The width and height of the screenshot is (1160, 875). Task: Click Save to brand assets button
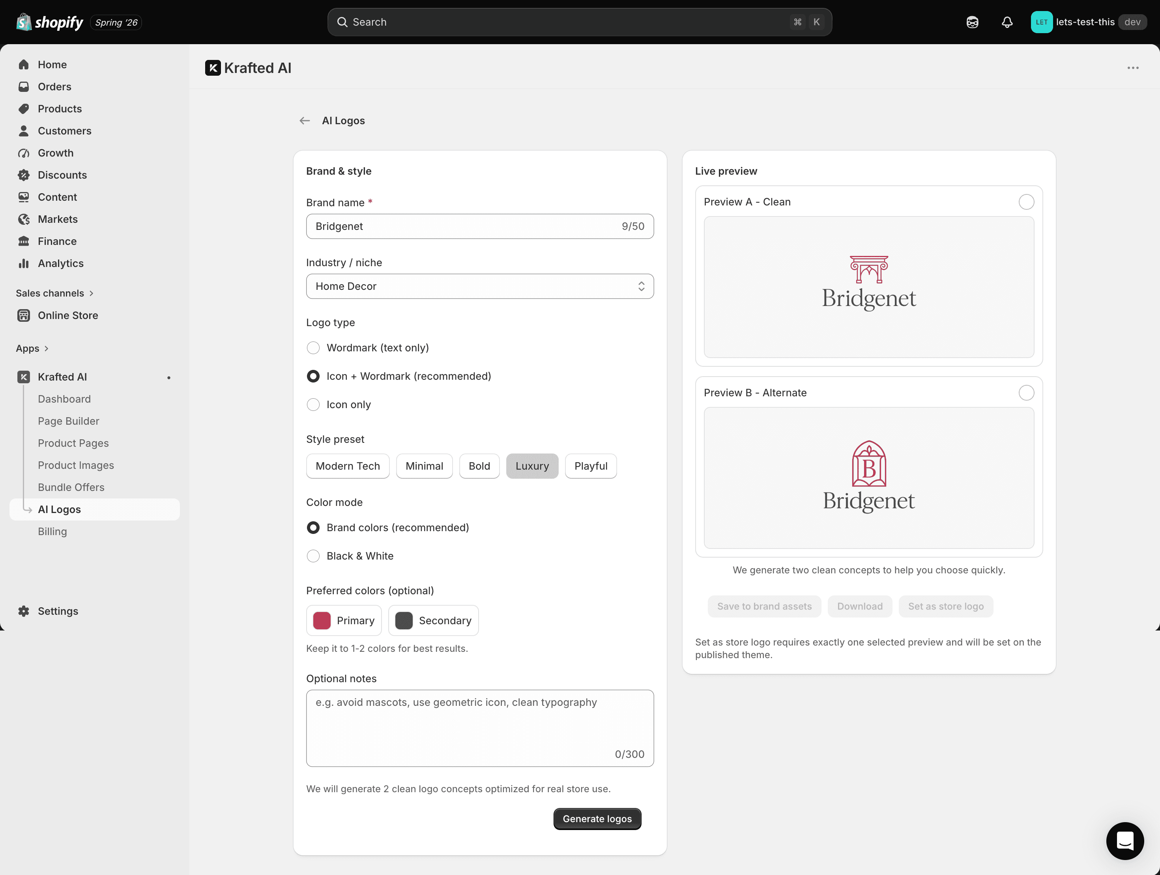(x=764, y=606)
